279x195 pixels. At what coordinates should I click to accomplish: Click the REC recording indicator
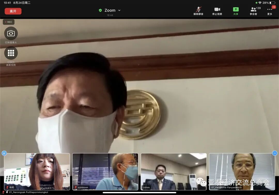(x=9, y=22)
